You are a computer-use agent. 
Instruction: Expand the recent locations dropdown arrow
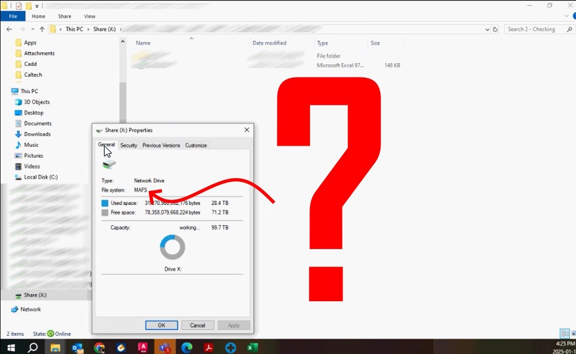[x=32, y=29]
